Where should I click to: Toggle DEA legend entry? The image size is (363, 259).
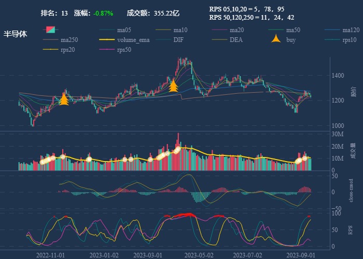click(236, 40)
